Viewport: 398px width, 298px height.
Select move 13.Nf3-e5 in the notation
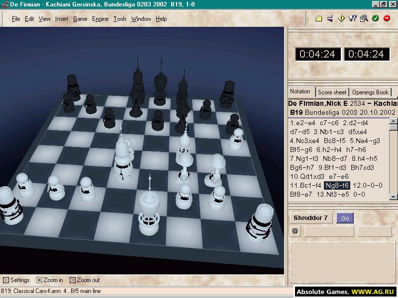(x=333, y=194)
